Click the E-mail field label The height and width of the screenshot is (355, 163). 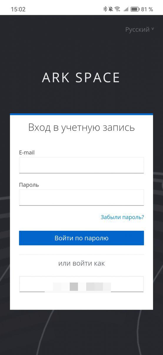click(x=27, y=153)
